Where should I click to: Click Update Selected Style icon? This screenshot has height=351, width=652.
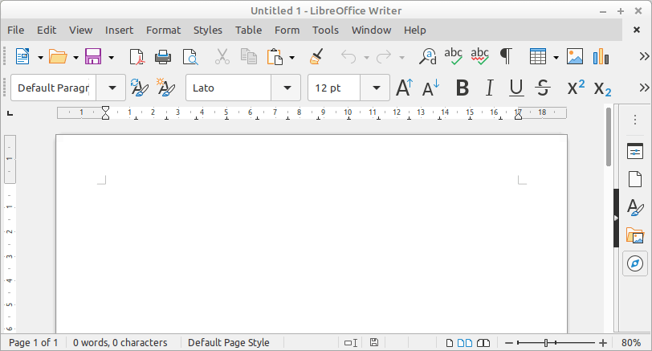point(139,88)
